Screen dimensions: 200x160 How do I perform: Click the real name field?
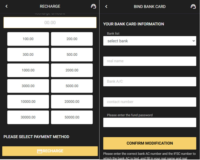point(149,61)
